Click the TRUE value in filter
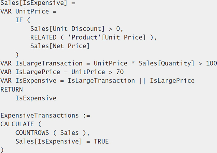This screenshot has width=217, height=153. (x=101, y=141)
